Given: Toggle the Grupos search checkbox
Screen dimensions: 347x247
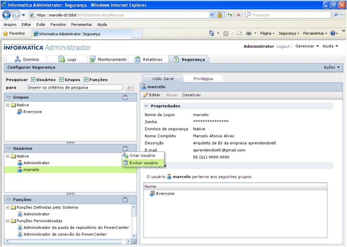Looking at the screenshot, I should click(x=62, y=80).
